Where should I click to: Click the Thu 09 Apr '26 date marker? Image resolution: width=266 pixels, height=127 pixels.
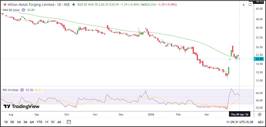[240, 115]
